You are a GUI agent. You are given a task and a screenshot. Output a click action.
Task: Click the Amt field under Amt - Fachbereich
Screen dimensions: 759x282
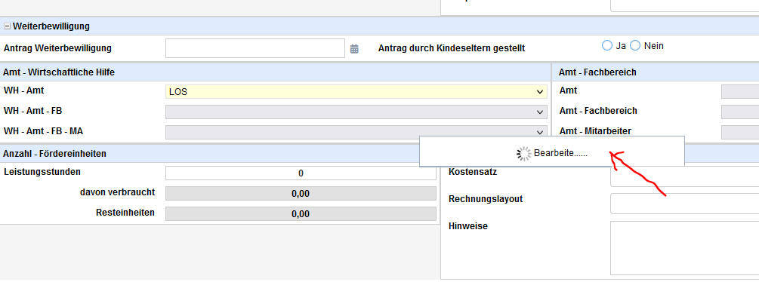click(740, 92)
